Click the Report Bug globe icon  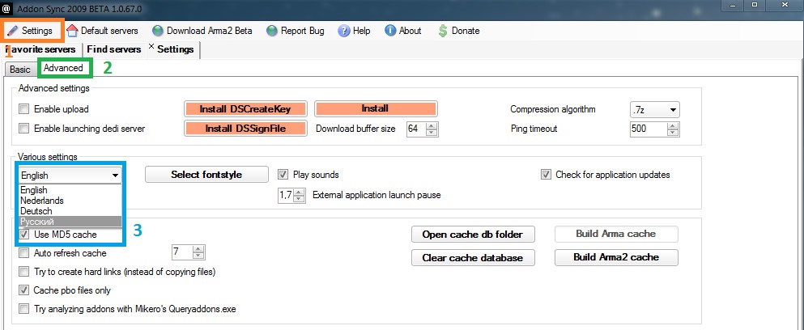click(x=272, y=31)
